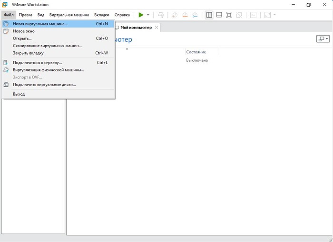This screenshot has height=242, width=333.
Task: Toggle the library sidebar panel view
Action: tap(209, 15)
